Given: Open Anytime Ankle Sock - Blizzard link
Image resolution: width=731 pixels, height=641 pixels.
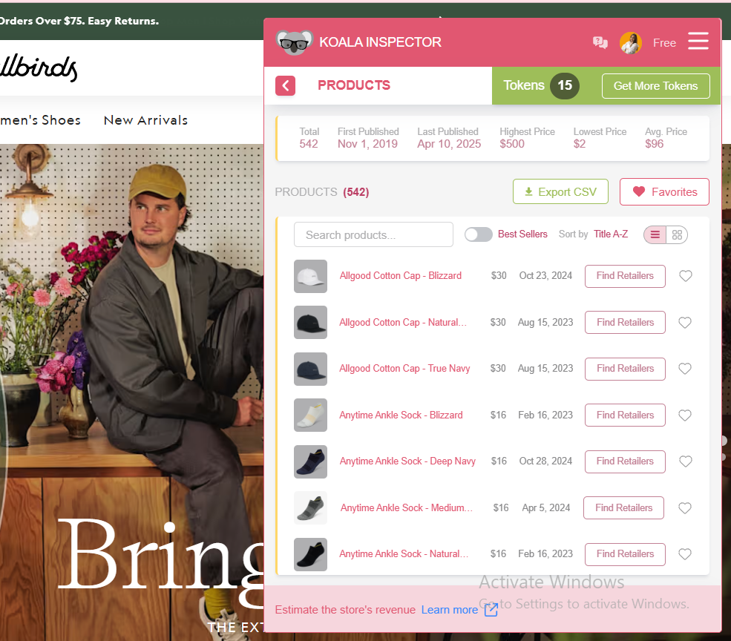Looking at the screenshot, I should click(x=401, y=415).
